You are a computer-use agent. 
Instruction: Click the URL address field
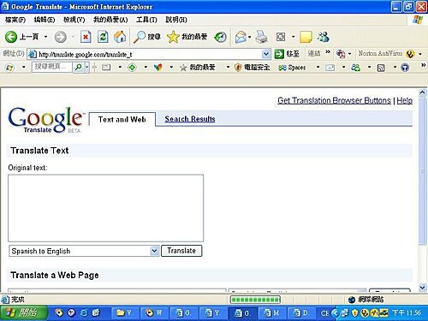pos(148,54)
